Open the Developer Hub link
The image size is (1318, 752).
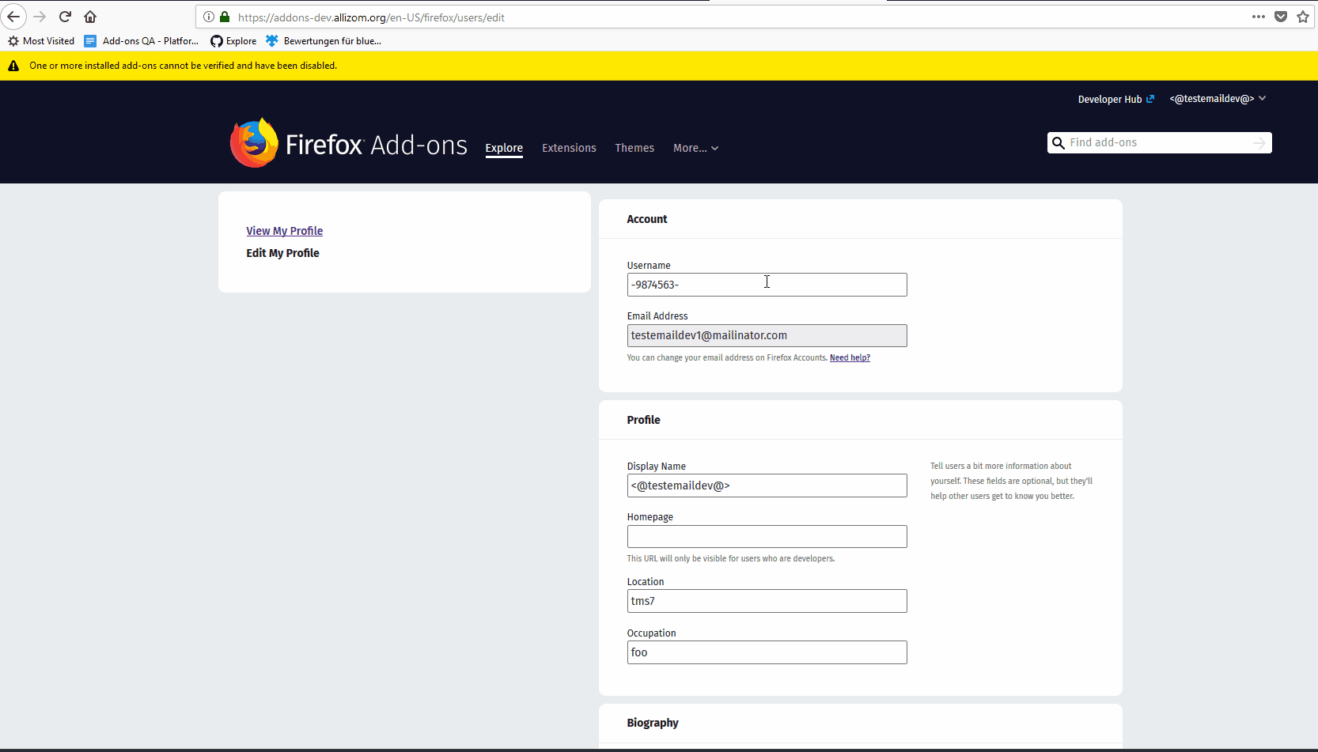(x=1115, y=99)
